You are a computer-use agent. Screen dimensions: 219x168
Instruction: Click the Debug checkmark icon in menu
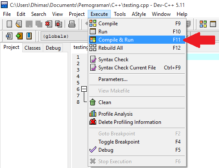pyautogui.click(x=93, y=150)
